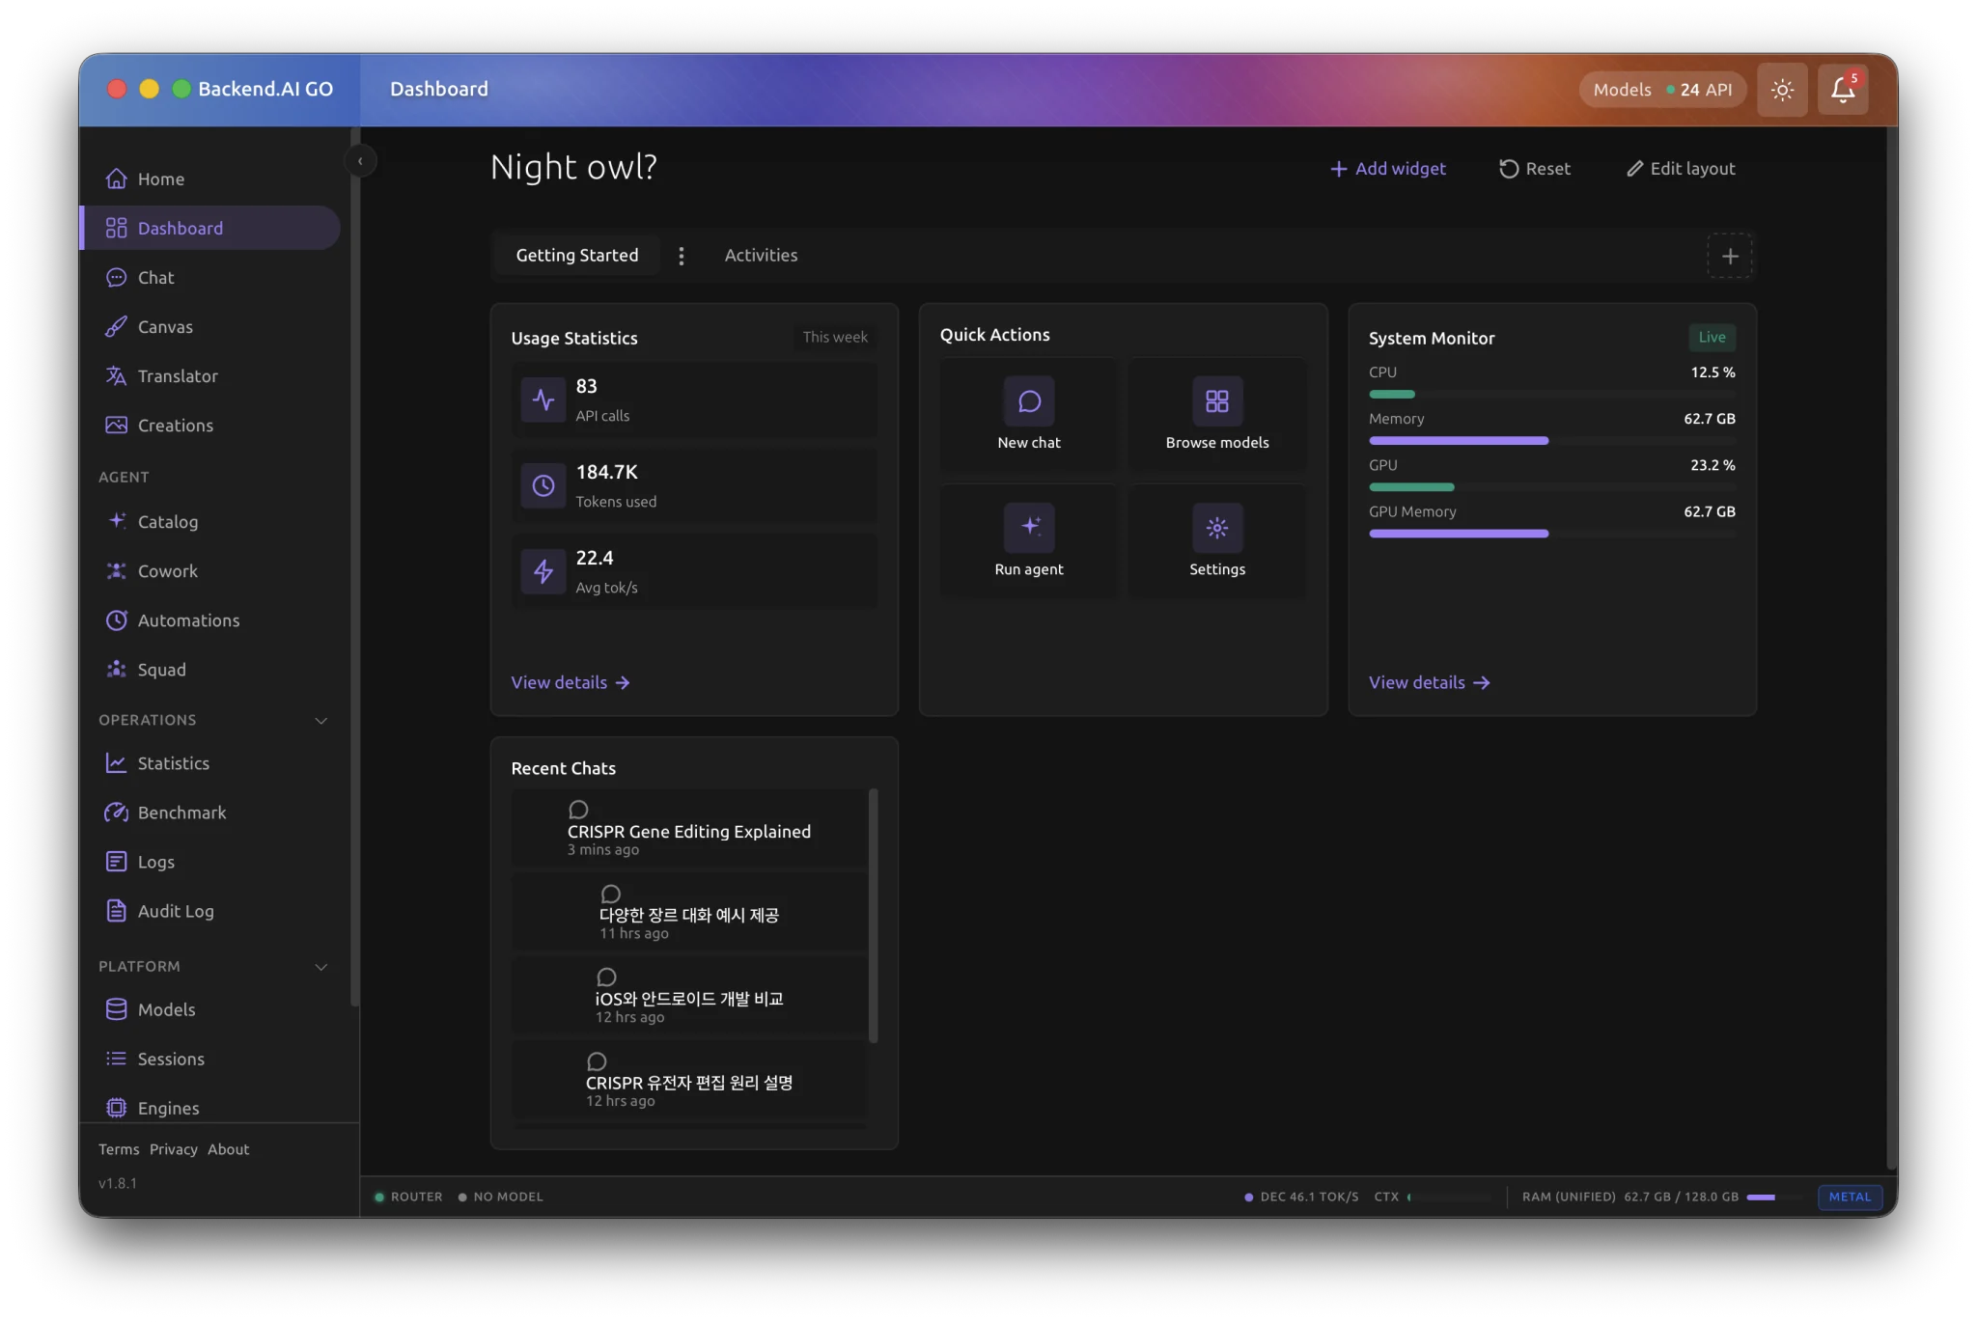
Task: Click Browse models quick action
Action: (1216, 415)
